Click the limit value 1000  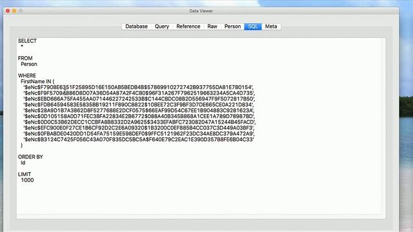point(27,180)
